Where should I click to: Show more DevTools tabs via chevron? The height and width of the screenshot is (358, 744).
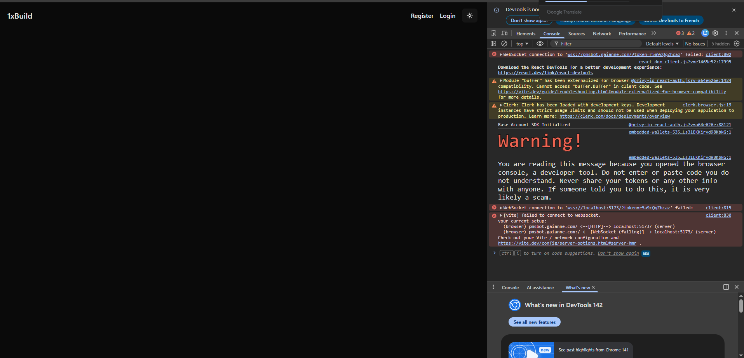click(x=654, y=33)
